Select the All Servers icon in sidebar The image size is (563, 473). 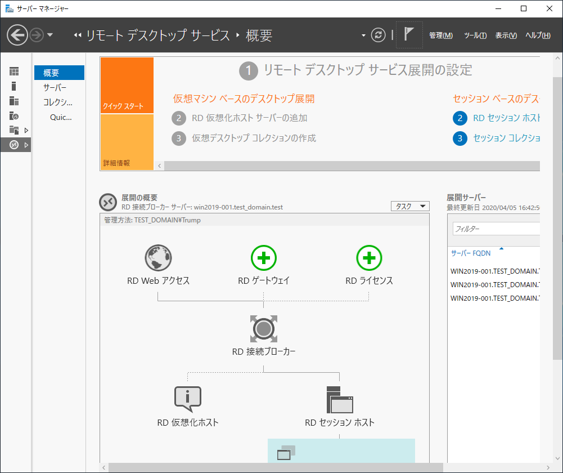pos(14,101)
